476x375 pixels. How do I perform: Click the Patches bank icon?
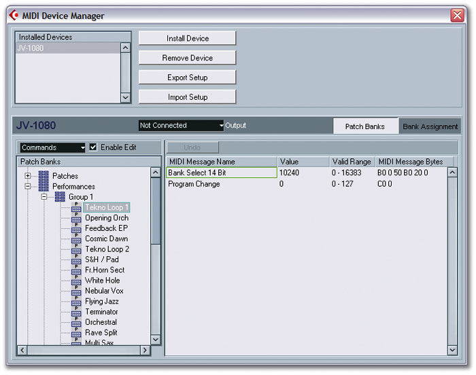click(x=44, y=176)
